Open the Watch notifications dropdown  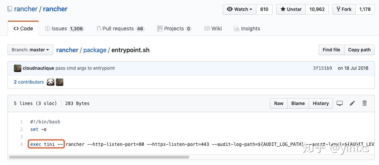point(240,9)
